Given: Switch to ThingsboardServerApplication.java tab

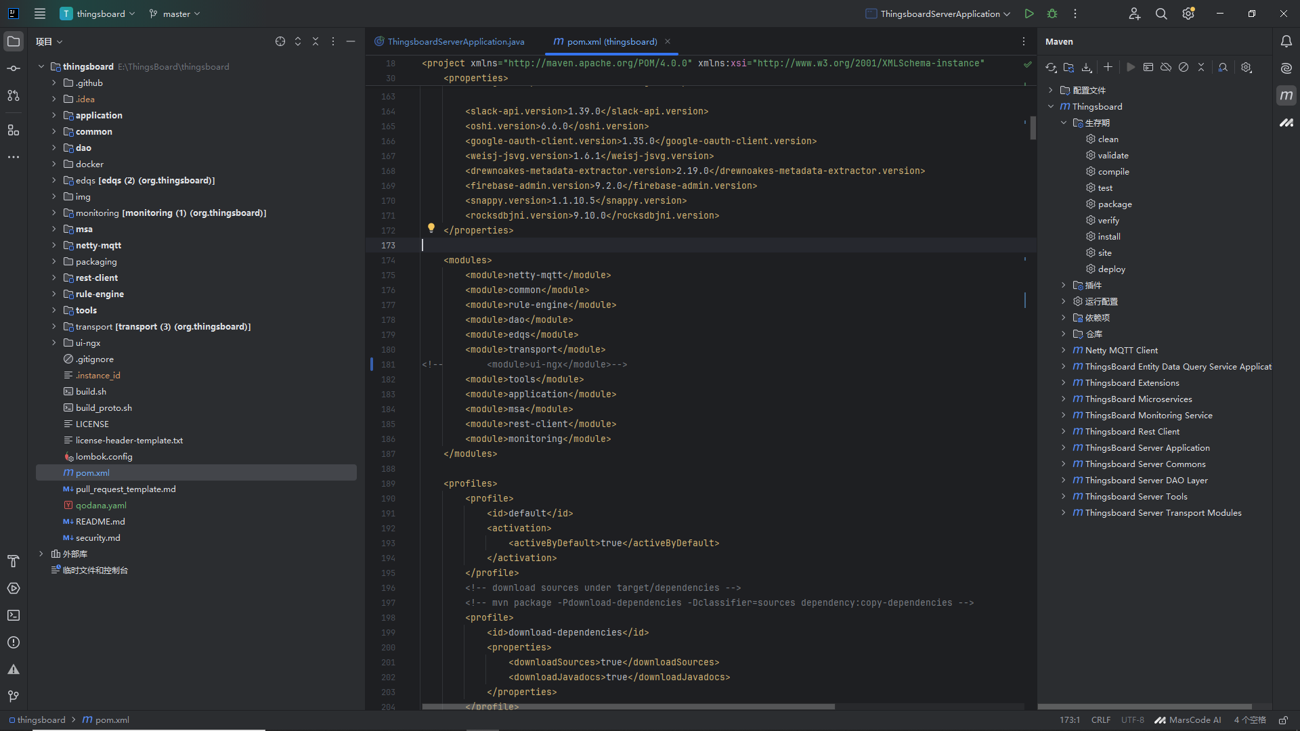Looking at the screenshot, I should pos(456,41).
